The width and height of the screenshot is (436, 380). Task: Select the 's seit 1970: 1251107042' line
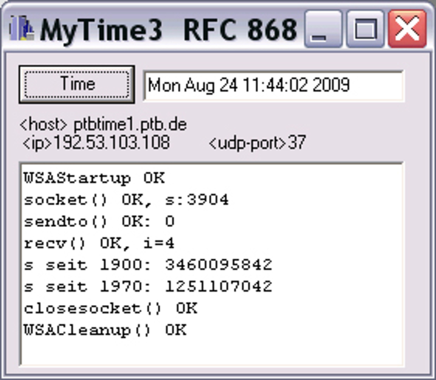[x=148, y=287]
